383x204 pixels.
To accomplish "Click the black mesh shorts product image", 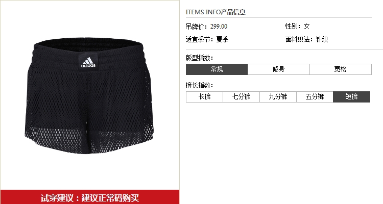I will [x=89, y=96].
